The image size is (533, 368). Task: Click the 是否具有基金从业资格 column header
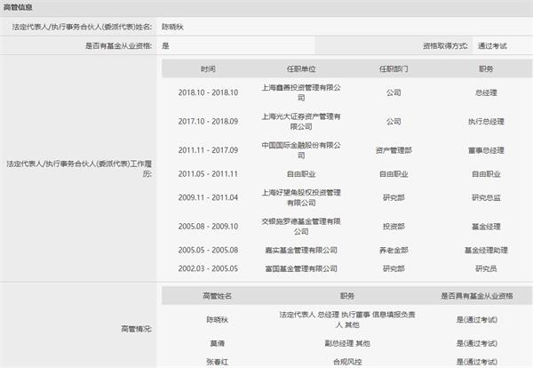(x=475, y=295)
